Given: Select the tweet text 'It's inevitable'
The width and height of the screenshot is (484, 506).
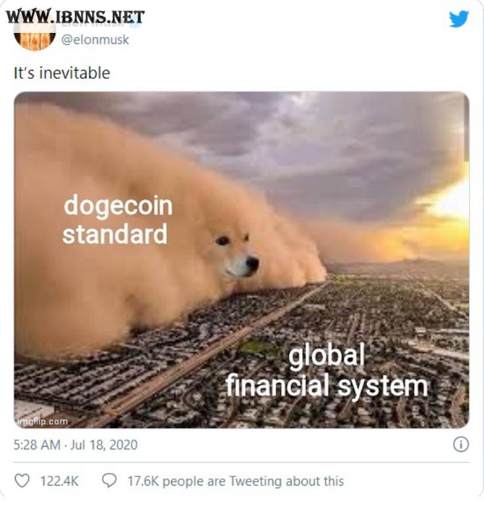Looking at the screenshot, I should pos(62,72).
